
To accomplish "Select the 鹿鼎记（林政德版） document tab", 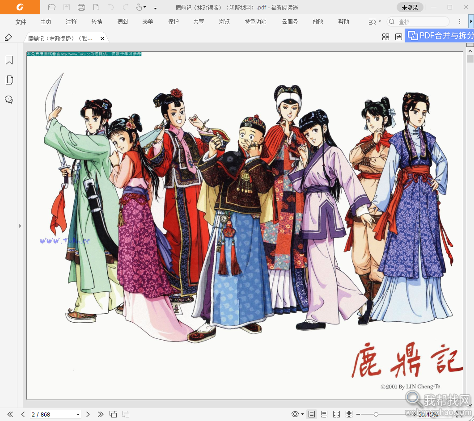I will point(60,38).
